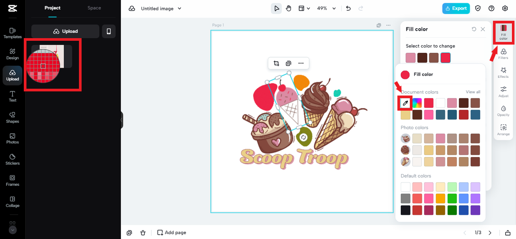Click the lock icon at bottom right
516x239 pixels.
[x=508, y=233]
